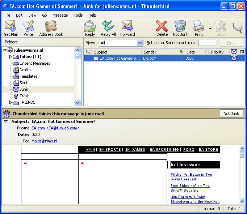Click the maxis@nims.nl recipient link

tap(45, 141)
